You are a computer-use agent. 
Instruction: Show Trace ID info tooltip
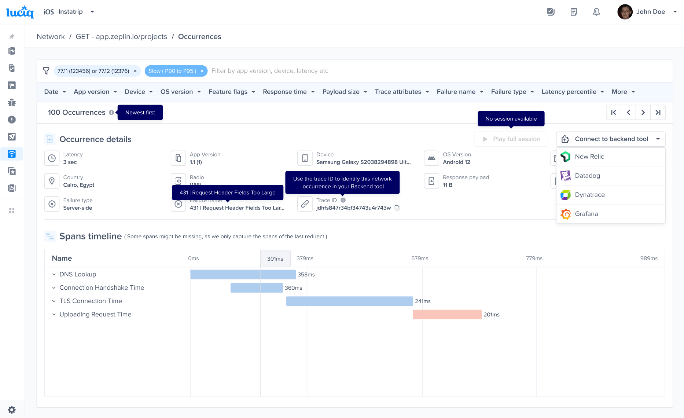(x=343, y=200)
